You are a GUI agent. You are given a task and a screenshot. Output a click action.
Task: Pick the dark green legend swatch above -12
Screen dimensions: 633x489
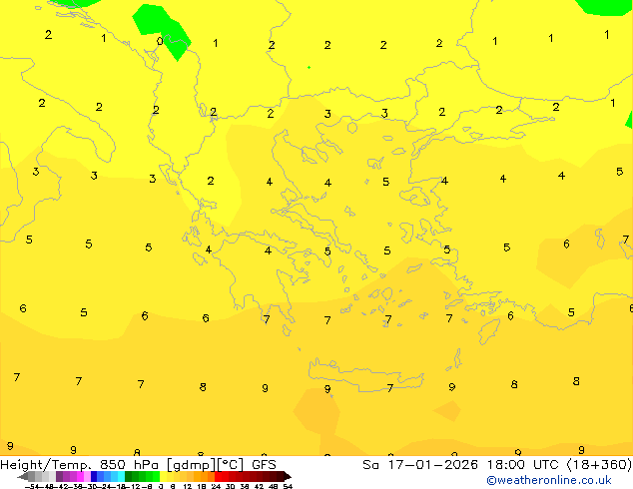129,476
